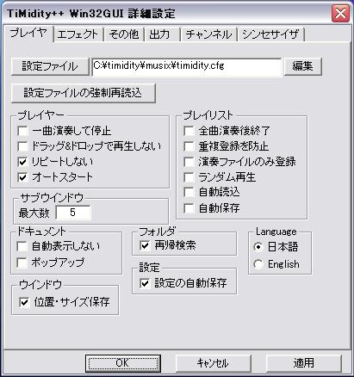Open the シンセサイザ tab
The width and height of the screenshot is (354, 377).
[x=270, y=34]
